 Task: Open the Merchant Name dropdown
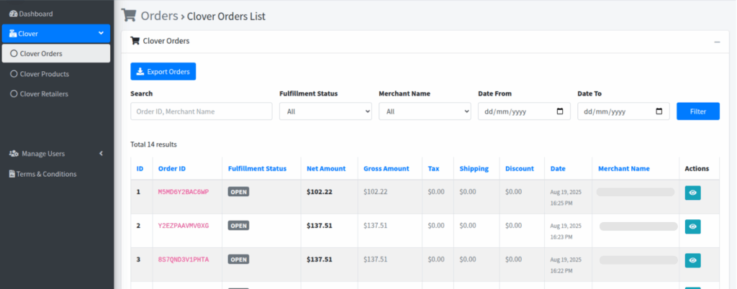tap(425, 111)
